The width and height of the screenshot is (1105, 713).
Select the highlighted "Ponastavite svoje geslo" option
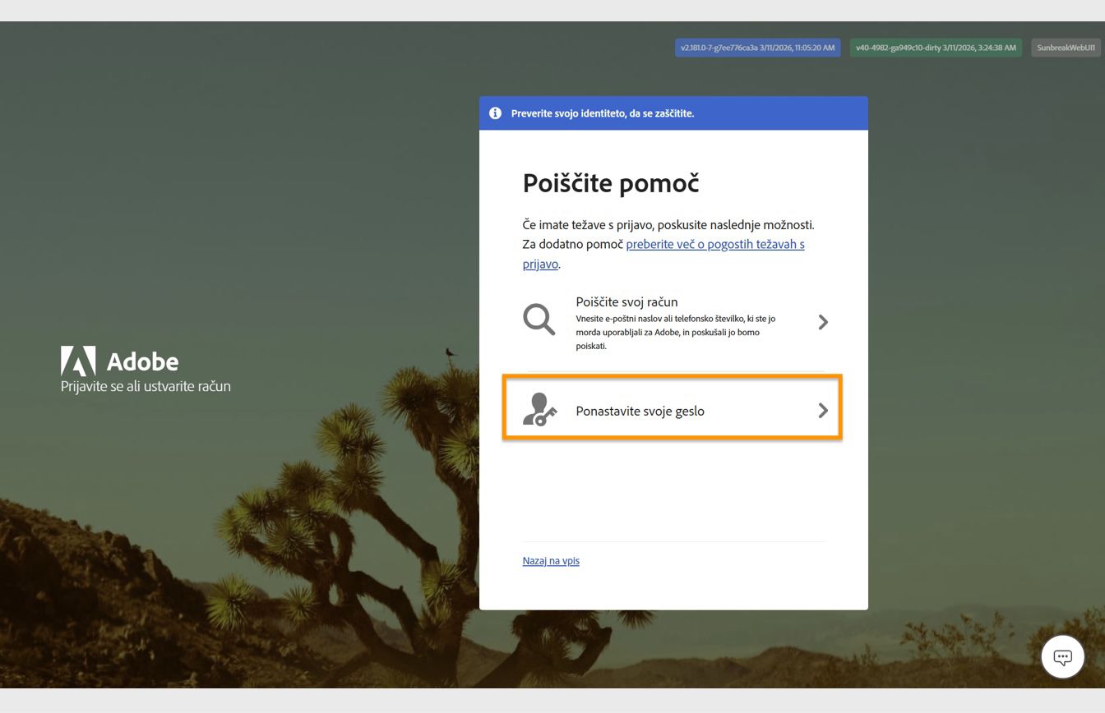point(672,409)
